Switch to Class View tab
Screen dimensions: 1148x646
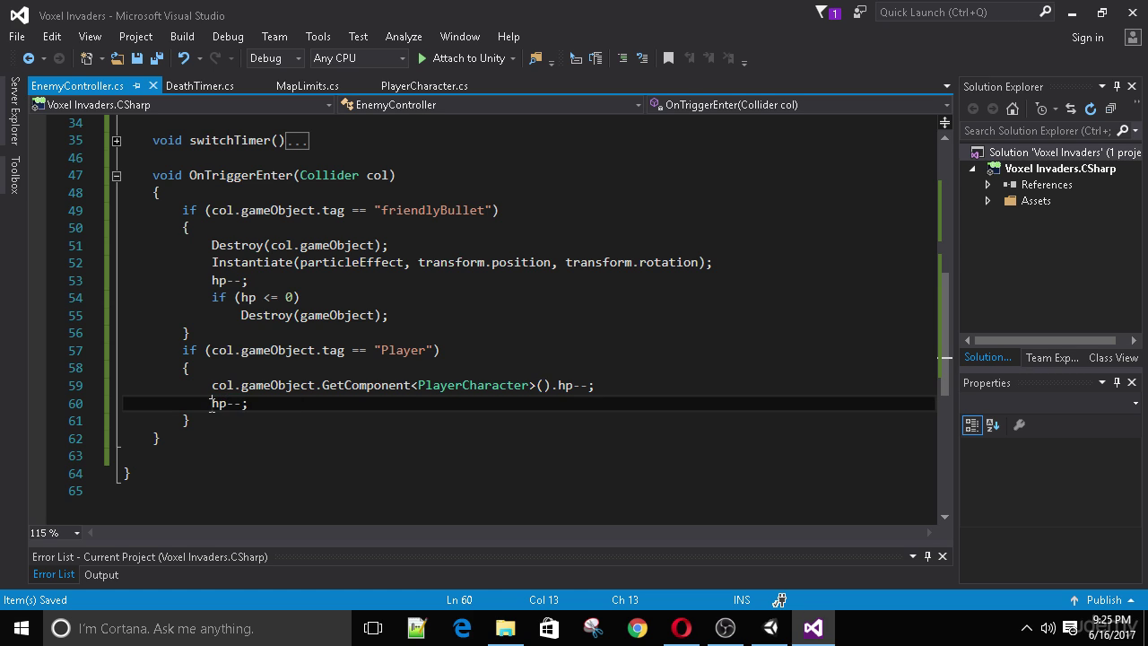pyautogui.click(x=1113, y=358)
